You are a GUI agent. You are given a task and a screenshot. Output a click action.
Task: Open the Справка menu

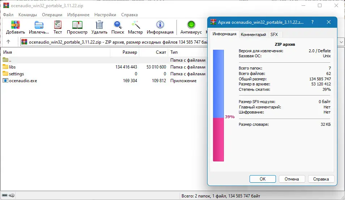point(129,15)
